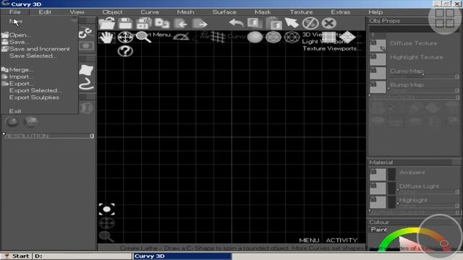Click the copy object toolbar icon
463x260 pixels.
click(x=255, y=23)
